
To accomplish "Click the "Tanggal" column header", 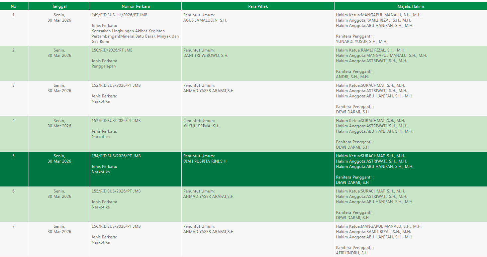I will [59, 6].
